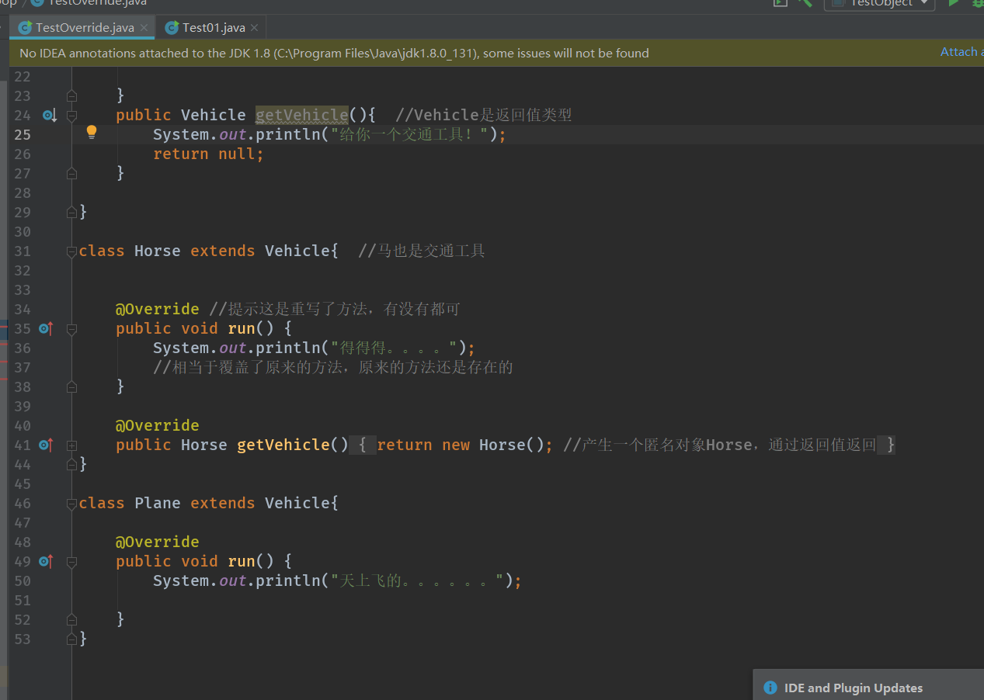Open the yellow light bulb quick-fix on line 25
This screenshot has width=984, height=700.
coord(92,133)
